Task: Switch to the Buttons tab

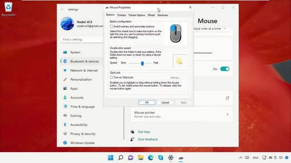Action: [x=110, y=15]
